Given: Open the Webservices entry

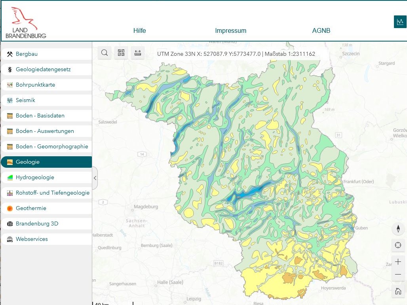Looking at the screenshot, I should [x=47, y=239].
